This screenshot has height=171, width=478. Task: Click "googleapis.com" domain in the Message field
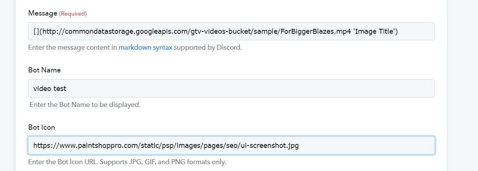160,31
